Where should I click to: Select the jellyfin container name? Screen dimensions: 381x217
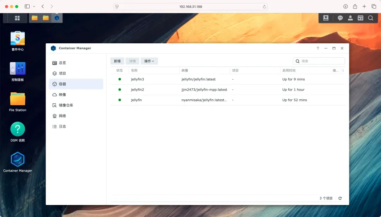pyautogui.click(x=136, y=100)
